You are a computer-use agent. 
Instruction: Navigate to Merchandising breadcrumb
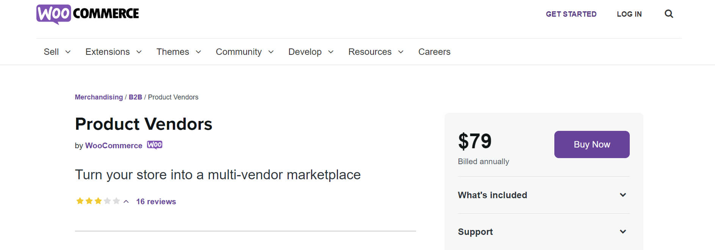99,97
